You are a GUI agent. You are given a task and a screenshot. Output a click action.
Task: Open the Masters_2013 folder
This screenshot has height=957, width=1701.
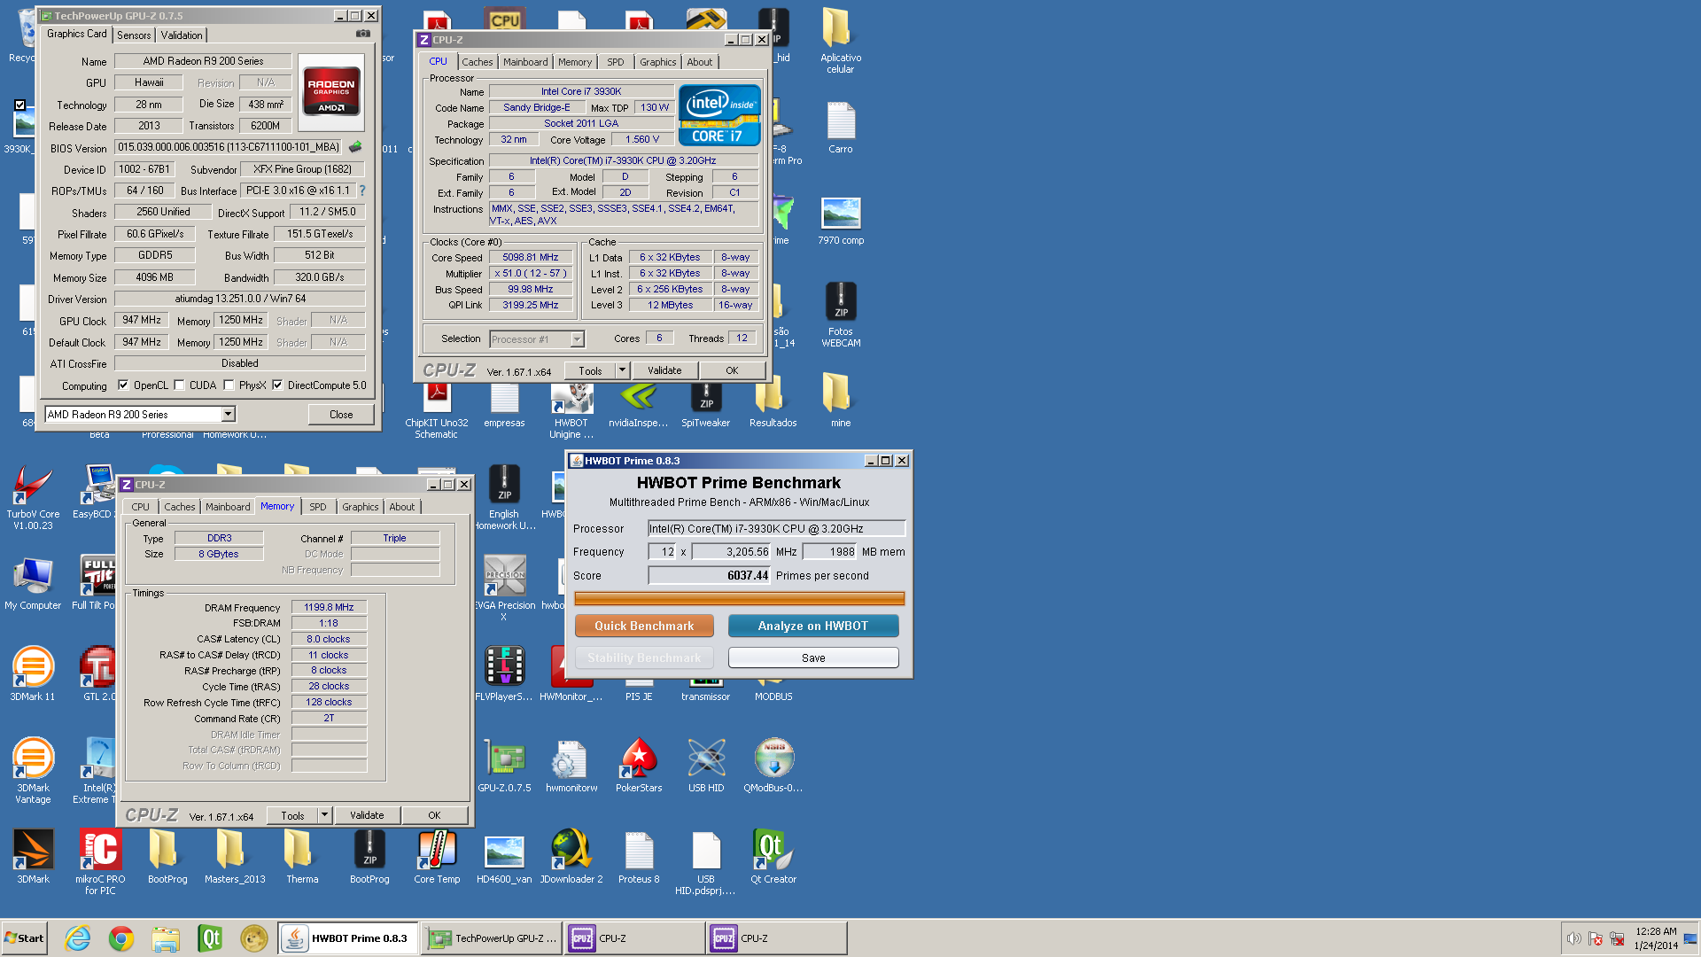pyautogui.click(x=235, y=857)
